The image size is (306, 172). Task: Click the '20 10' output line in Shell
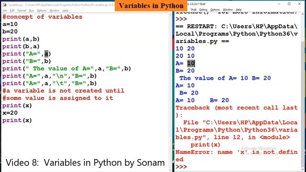tap(185, 56)
